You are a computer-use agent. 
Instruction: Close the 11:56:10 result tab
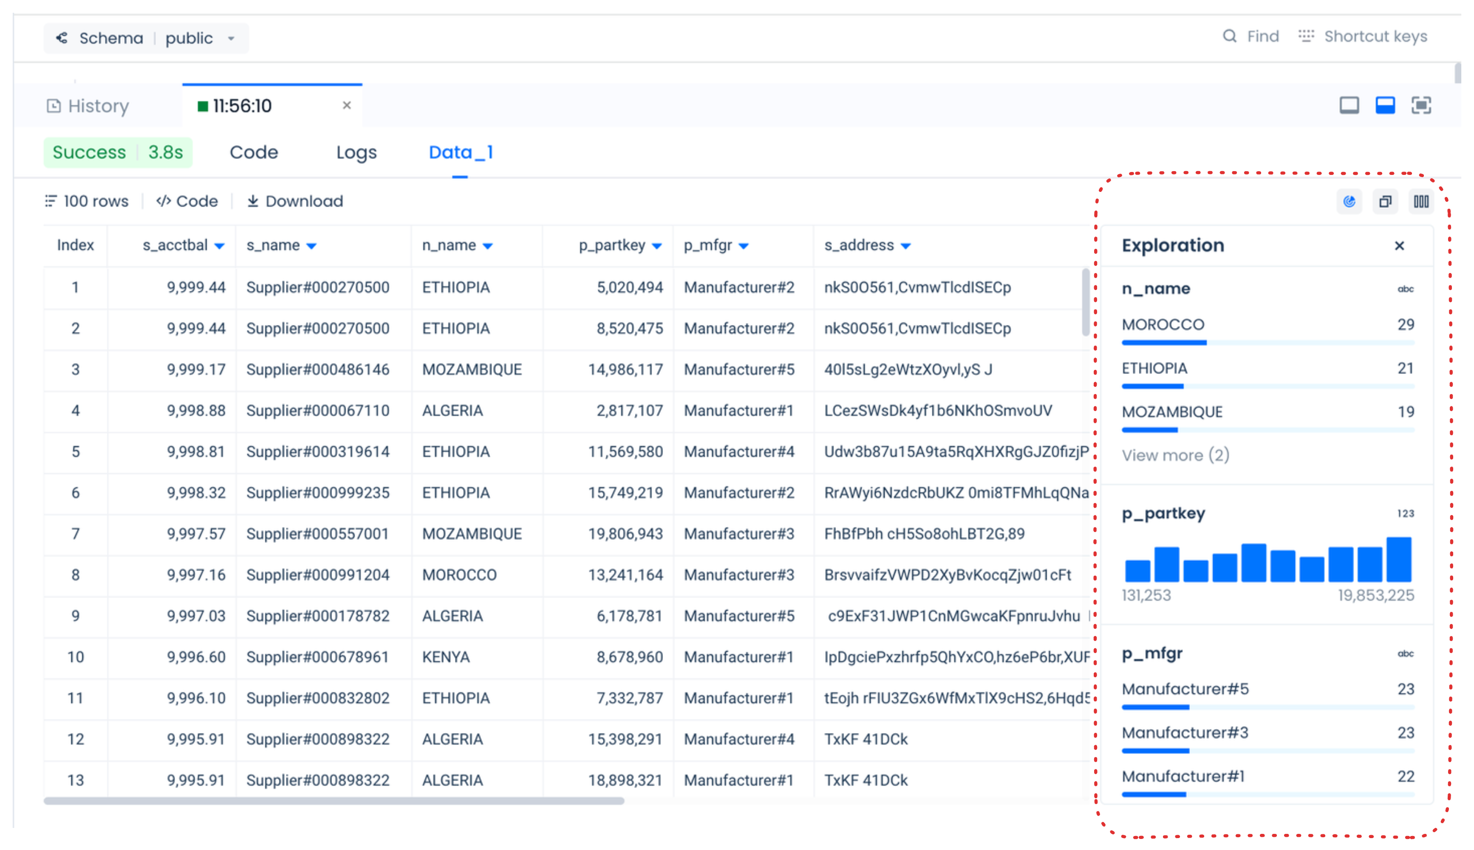coord(346,105)
